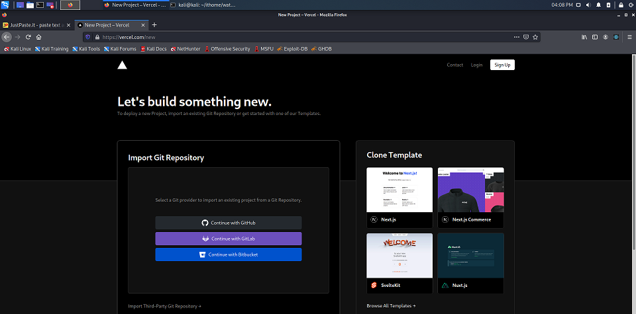
Task: Go back one page in Firefox
Action: [7, 37]
